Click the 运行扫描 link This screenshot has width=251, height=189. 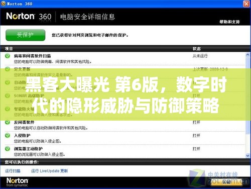pos(13,171)
